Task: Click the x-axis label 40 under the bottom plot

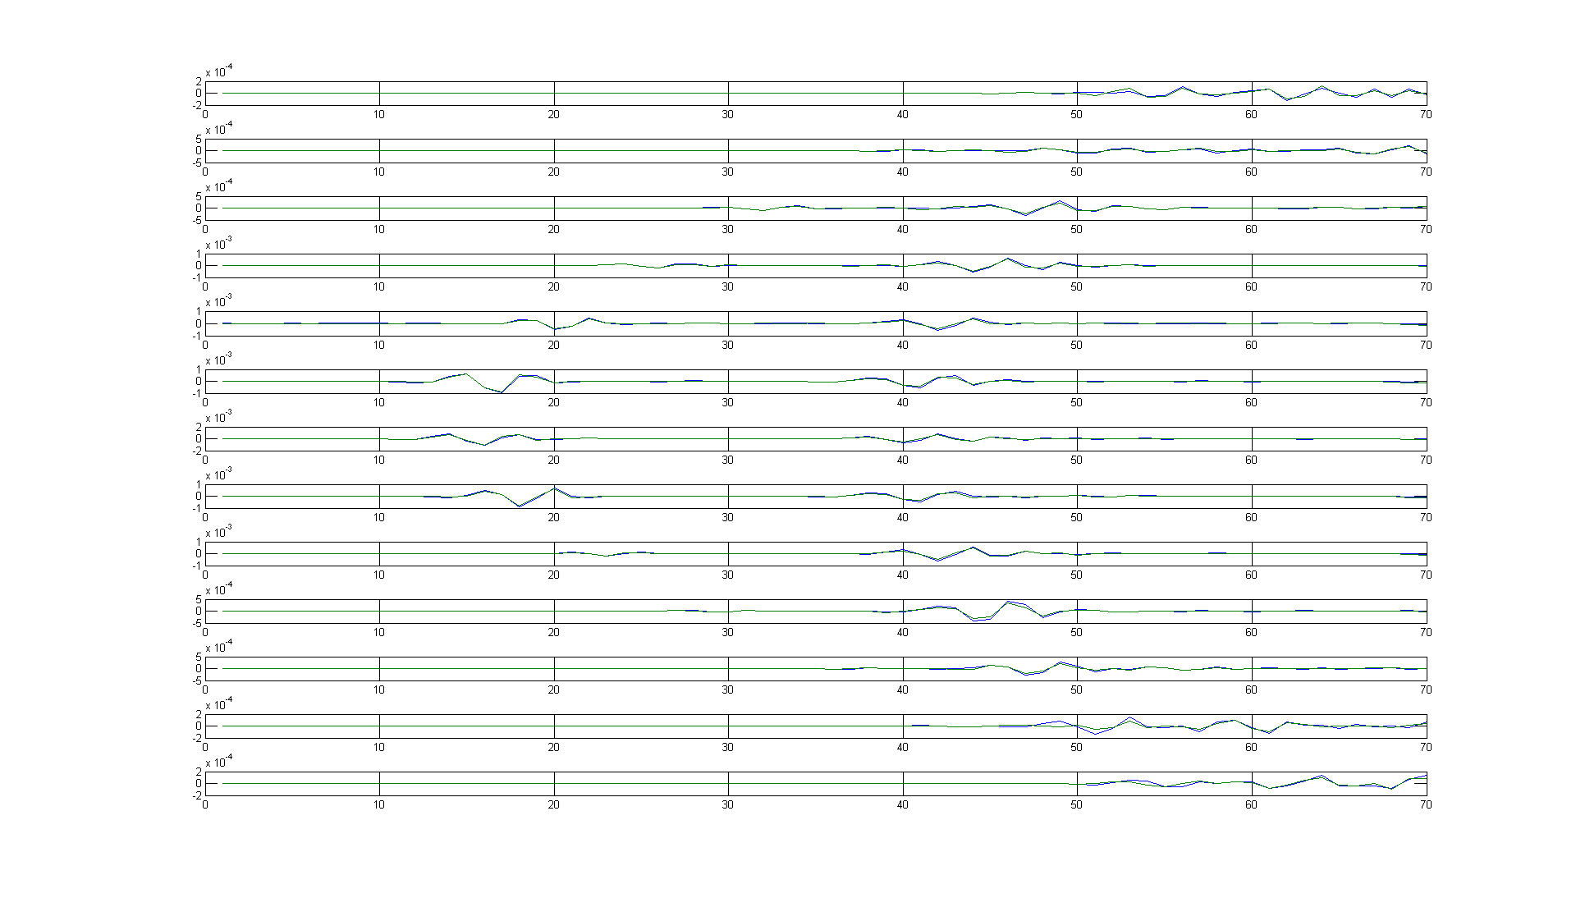Action: click(x=903, y=804)
